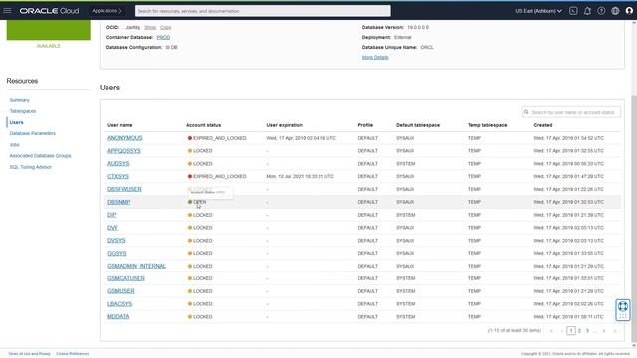Viewport: 637px width, 358px height.
Task: Open the DIP user
Action: (x=112, y=215)
